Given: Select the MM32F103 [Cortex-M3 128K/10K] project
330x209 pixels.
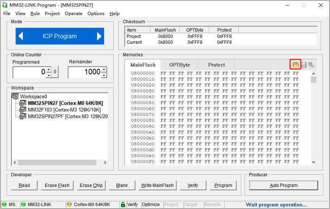Looking at the screenshot, I should point(64,110).
